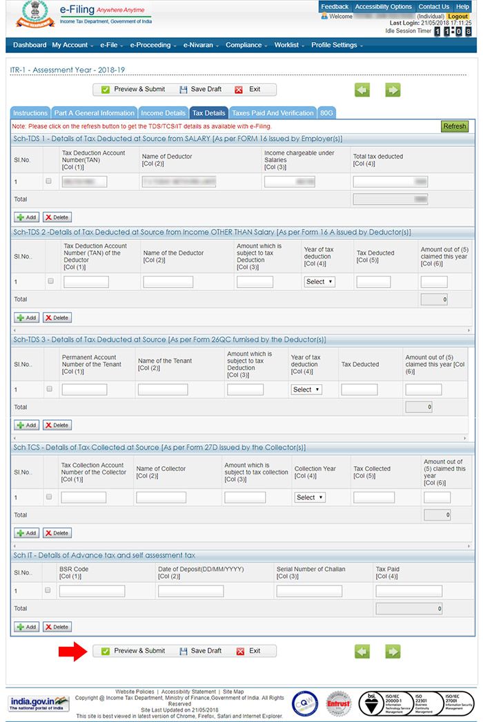Delete selected row in Sch-TDS 1

tap(57, 217)
